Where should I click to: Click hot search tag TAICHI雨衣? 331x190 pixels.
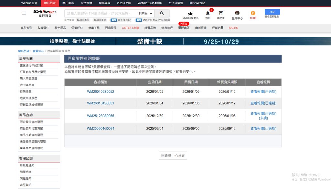point(83,20)
